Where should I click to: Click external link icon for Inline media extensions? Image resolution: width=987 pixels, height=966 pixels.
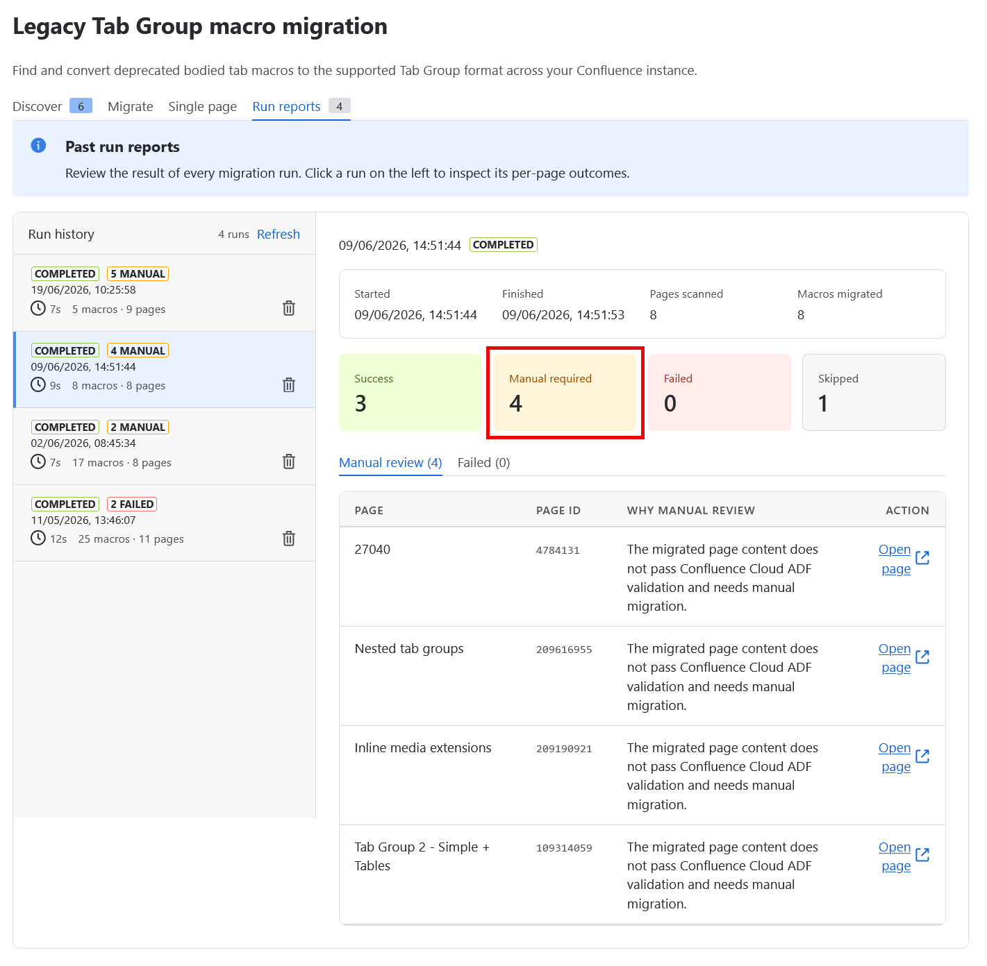click(x=922, y=756)
